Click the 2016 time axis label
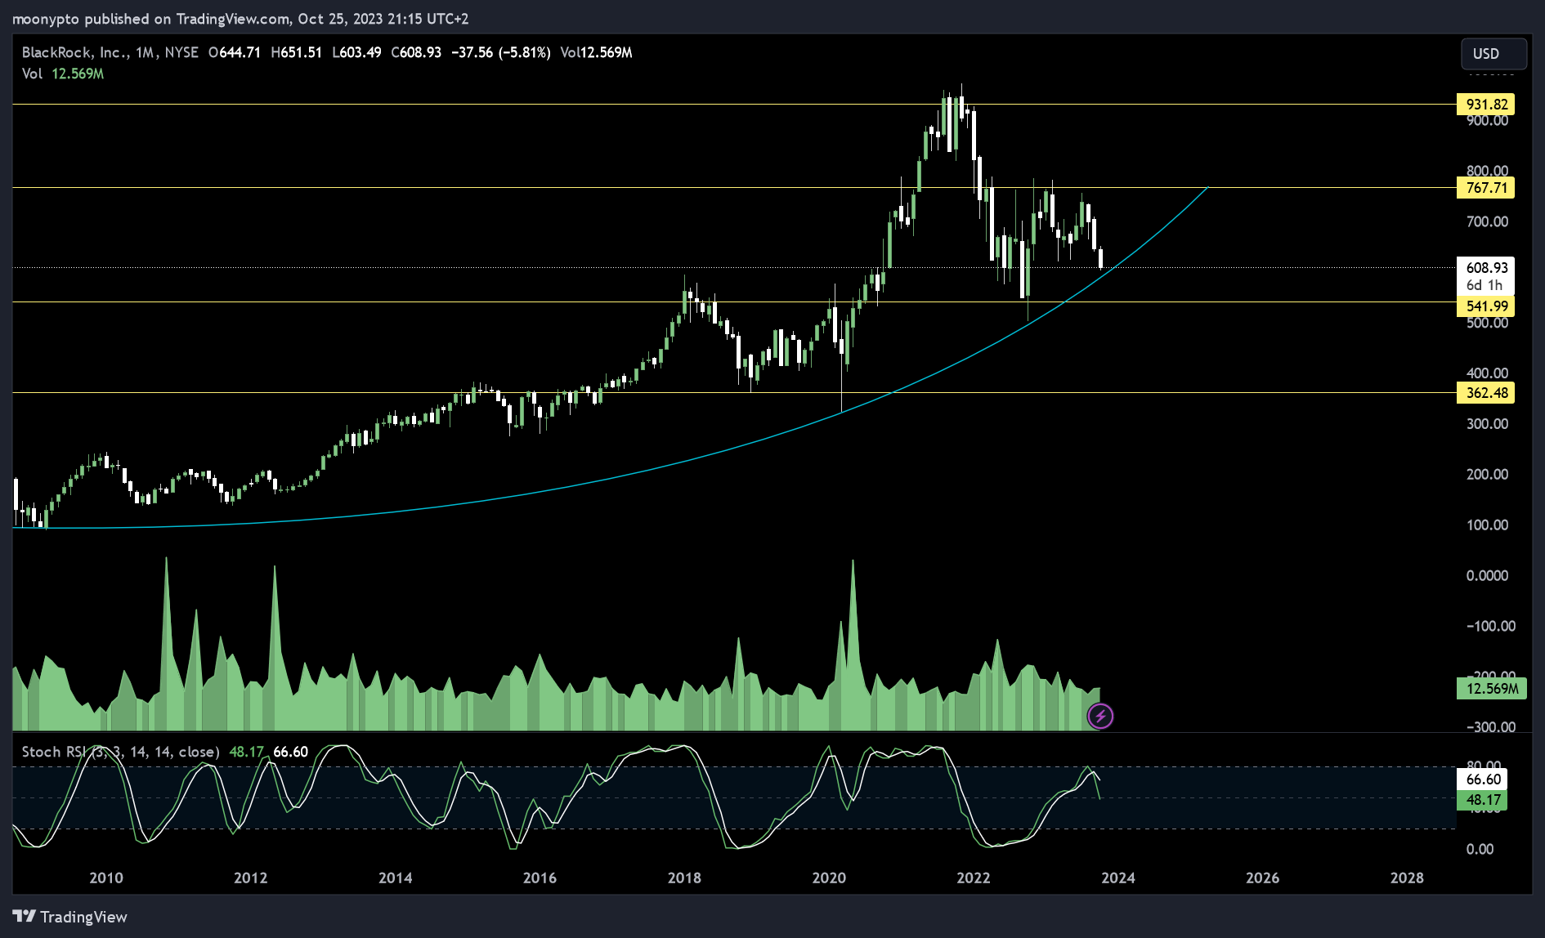Image resolution: width=1545 pixels, height=938 pixels. pos(540,878)
